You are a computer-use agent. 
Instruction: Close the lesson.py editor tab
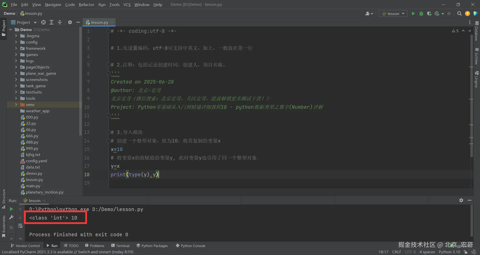tap(112, 22)
